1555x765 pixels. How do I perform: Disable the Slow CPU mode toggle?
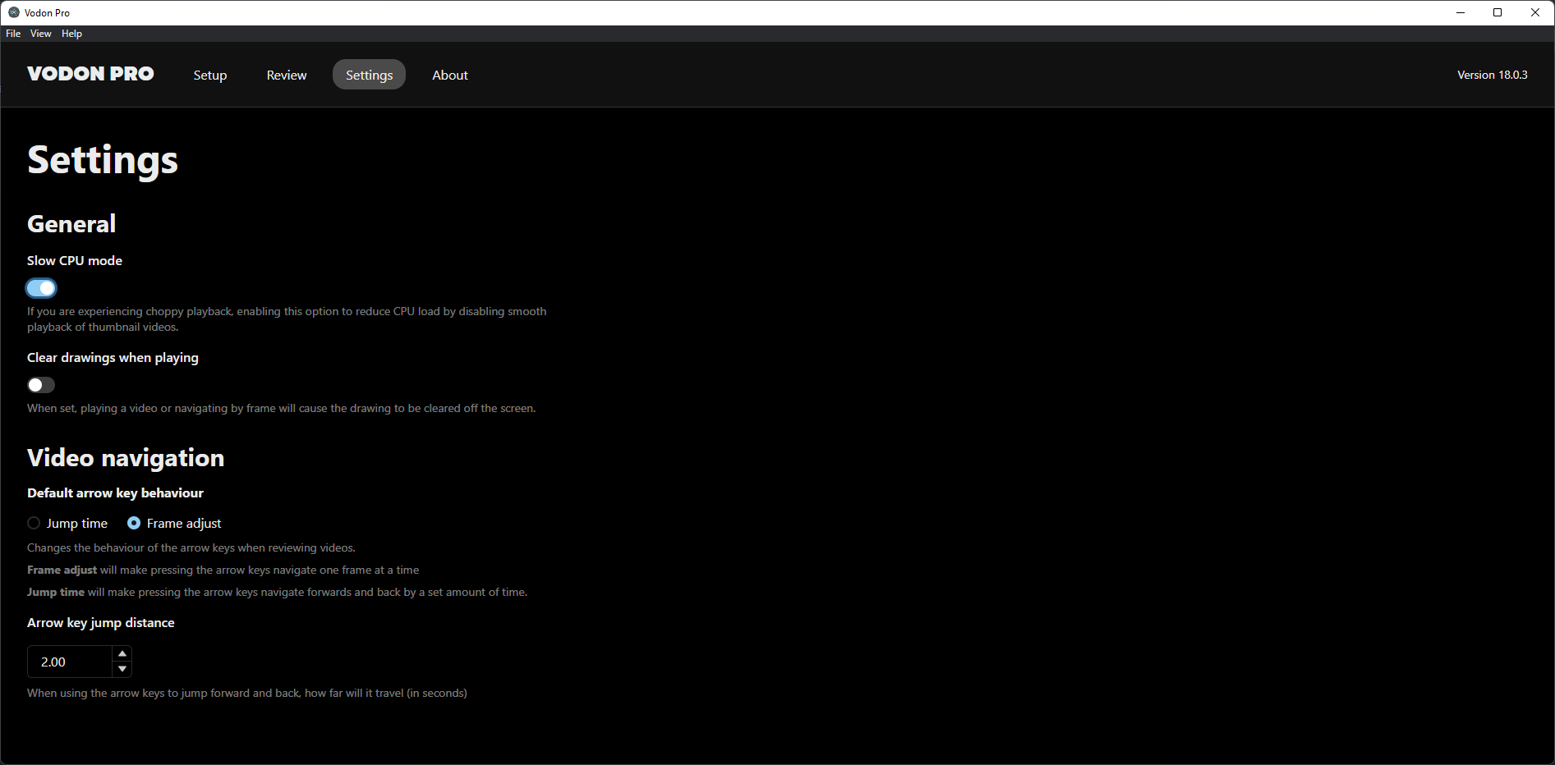click(x=41, y=288)
